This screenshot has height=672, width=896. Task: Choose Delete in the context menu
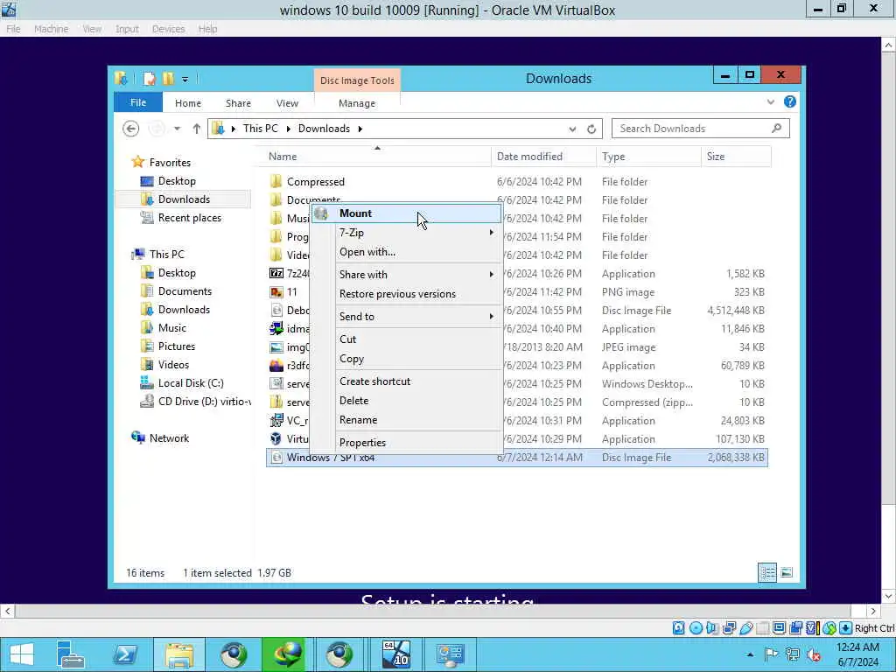(406, 401)
